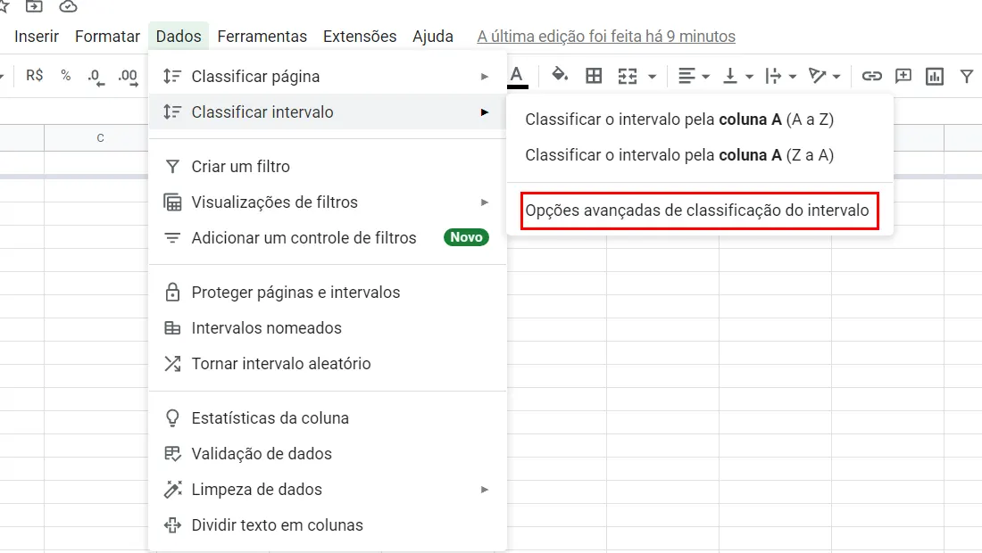Click the toolbar filter funnel icon
Image resolution: width=982 pixels, height=553 pixels.
point(966,77)
